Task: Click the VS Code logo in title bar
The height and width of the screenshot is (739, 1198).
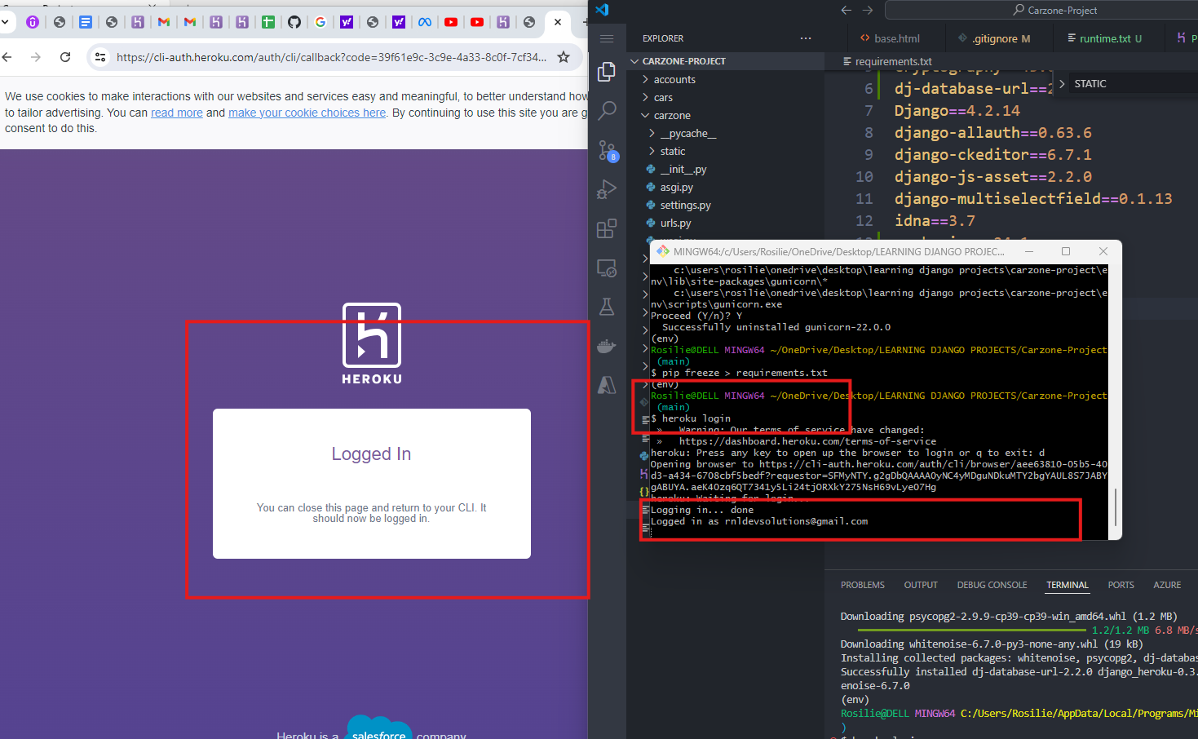Action: coord(602,10)
